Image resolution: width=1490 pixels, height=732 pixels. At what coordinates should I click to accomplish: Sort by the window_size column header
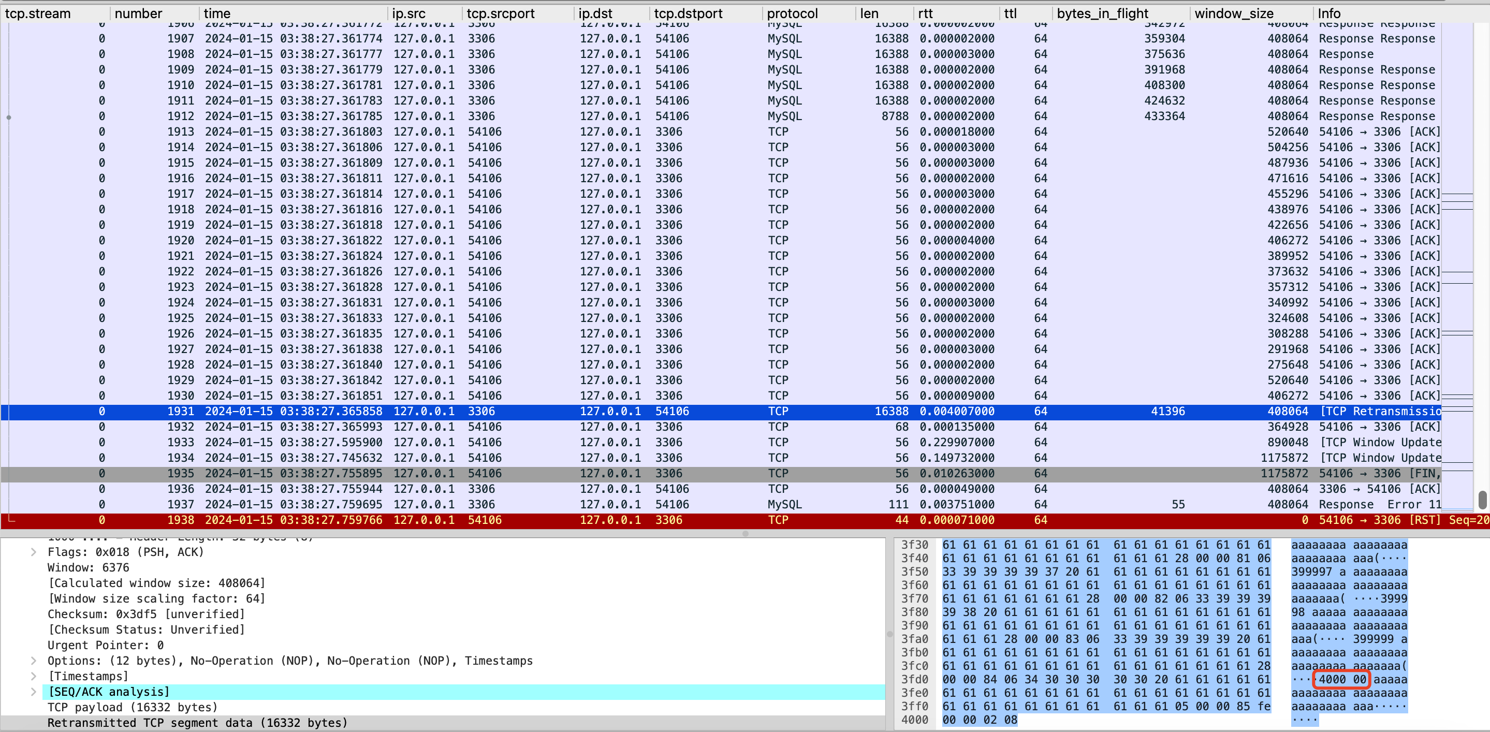point(1234,13)
